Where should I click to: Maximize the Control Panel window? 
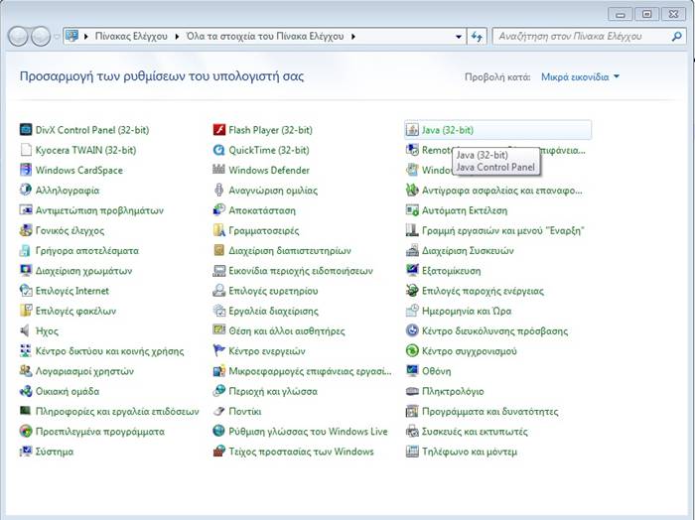646,14
